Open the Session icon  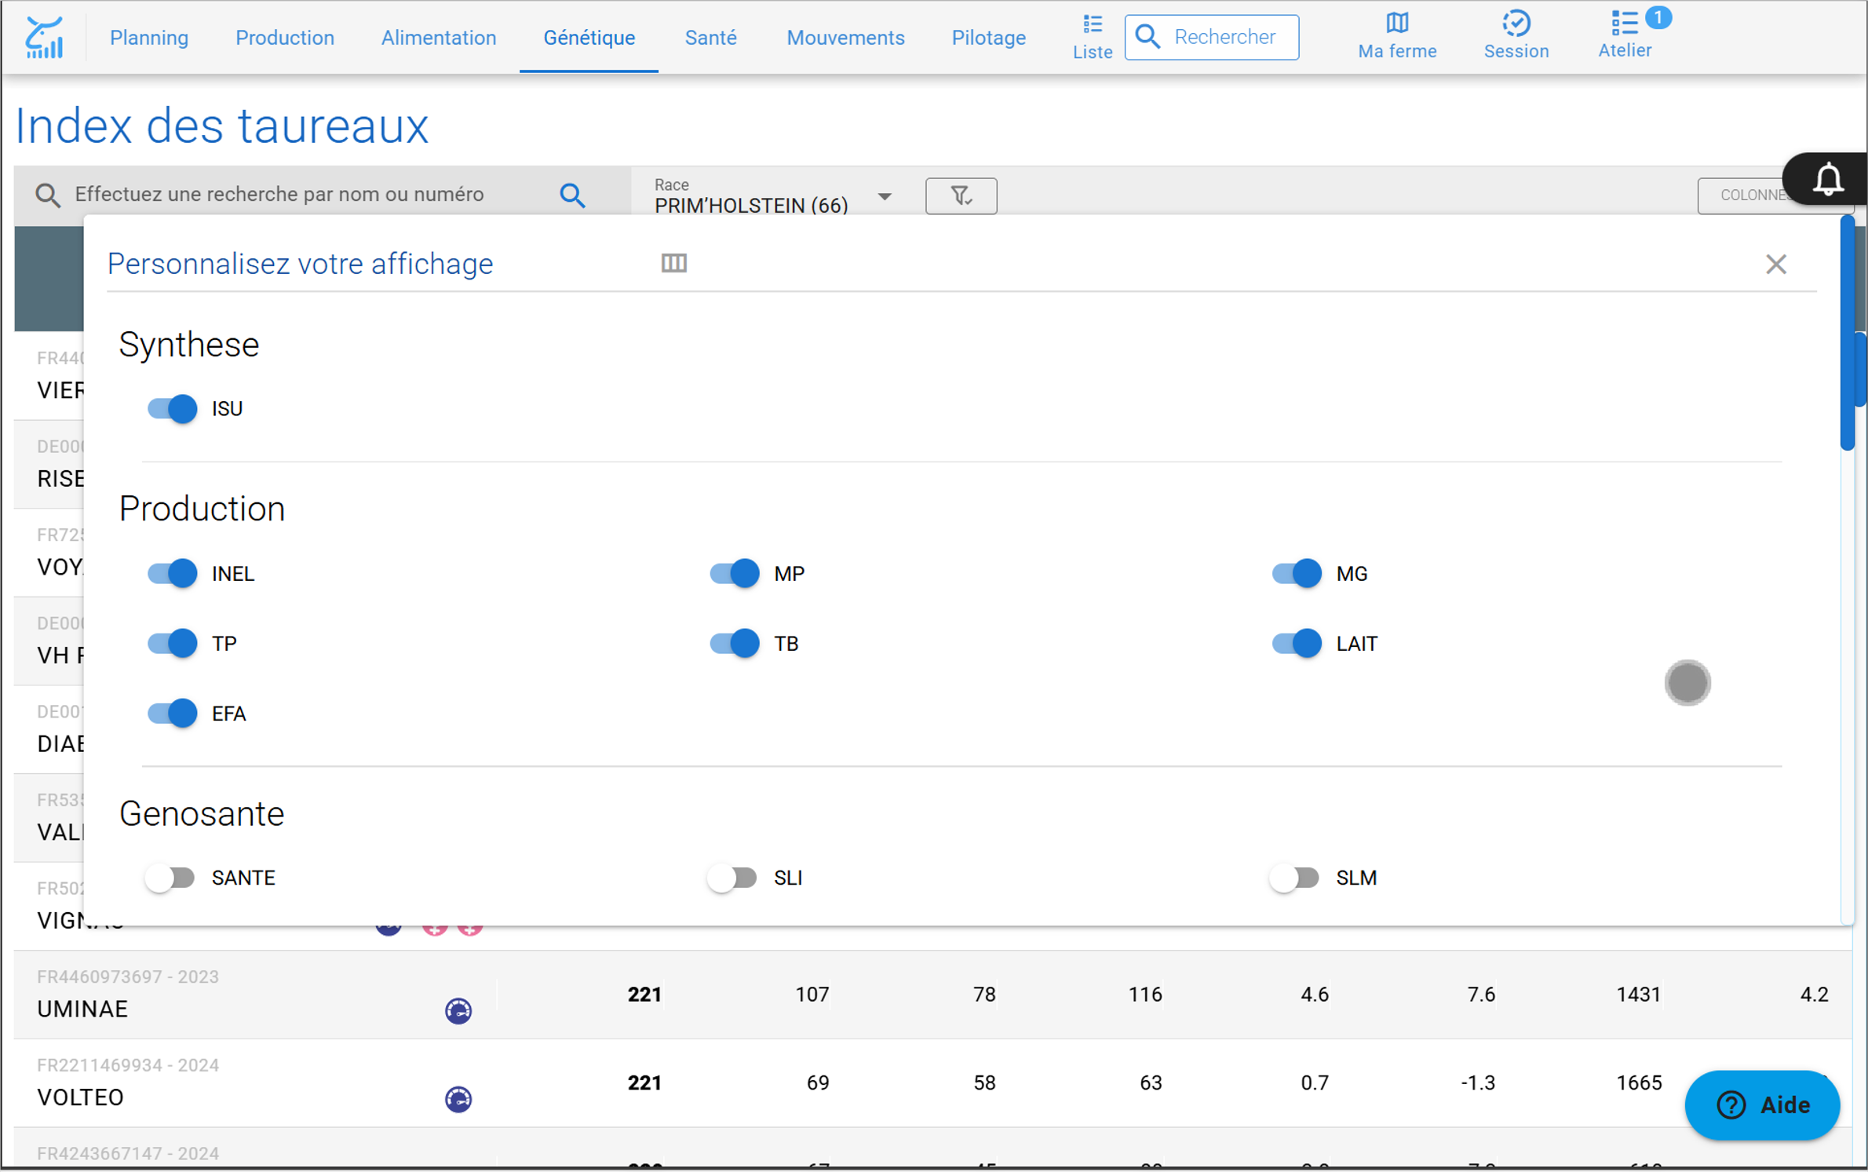pos(1516,36)
